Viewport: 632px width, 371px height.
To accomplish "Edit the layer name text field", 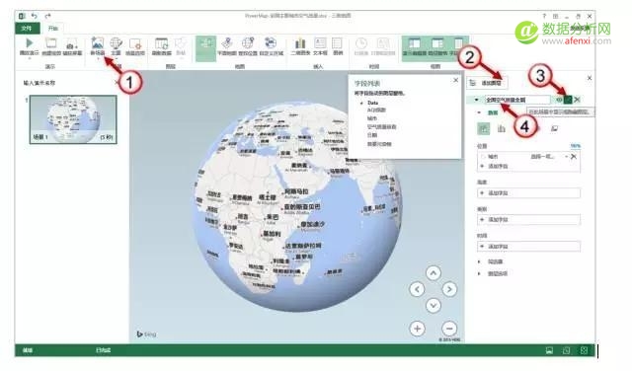I will point(517,100).
